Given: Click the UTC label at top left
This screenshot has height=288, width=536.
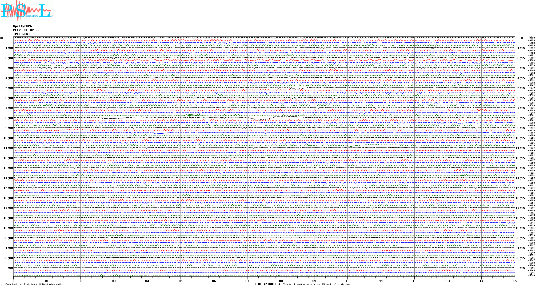Looking at the screenshot, I should tap(3, 38).
